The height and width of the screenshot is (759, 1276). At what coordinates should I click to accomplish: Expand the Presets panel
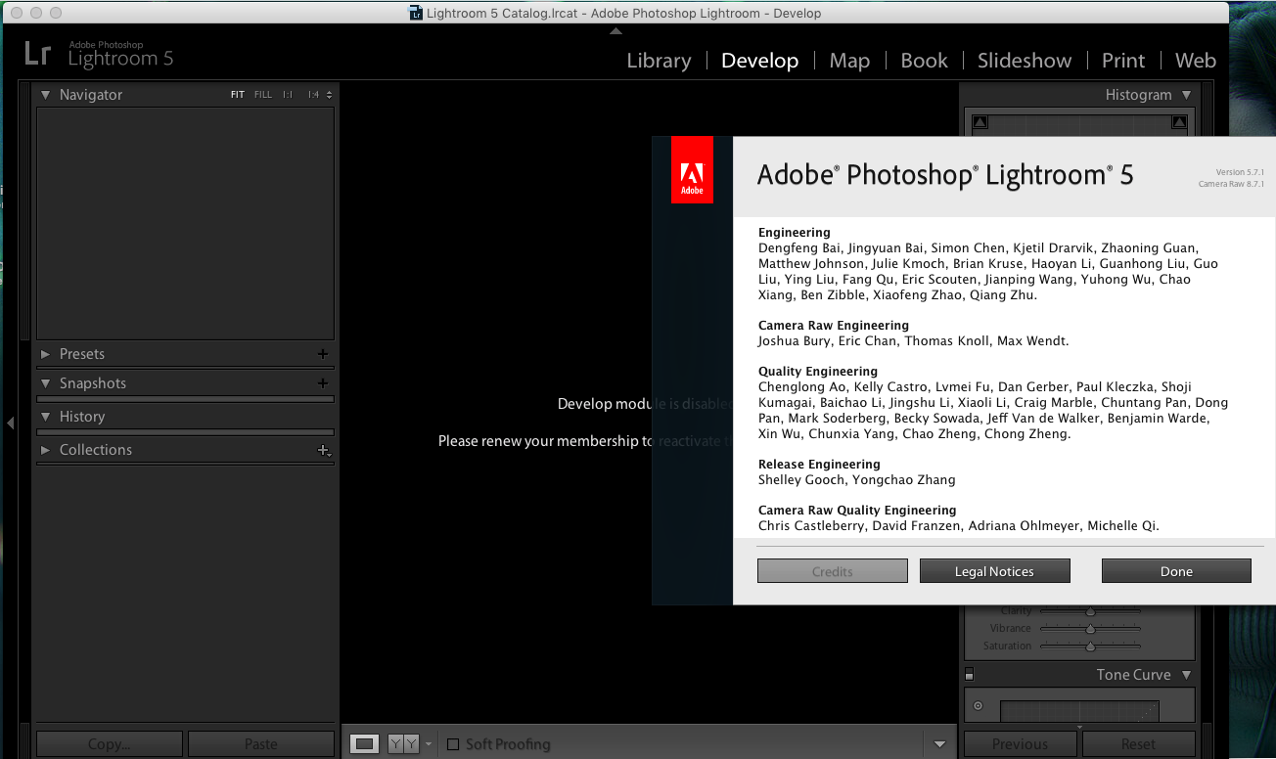click(45, 354)
